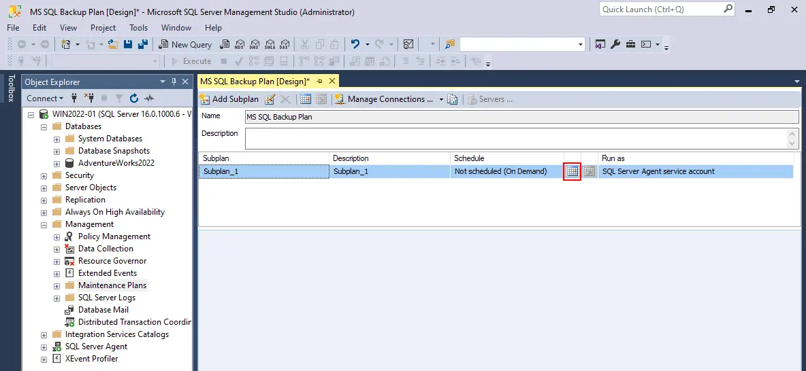The width and height of the screenshot is (806, 371).
Task: Open the Tools menu
Action: [x=139, y=28]
